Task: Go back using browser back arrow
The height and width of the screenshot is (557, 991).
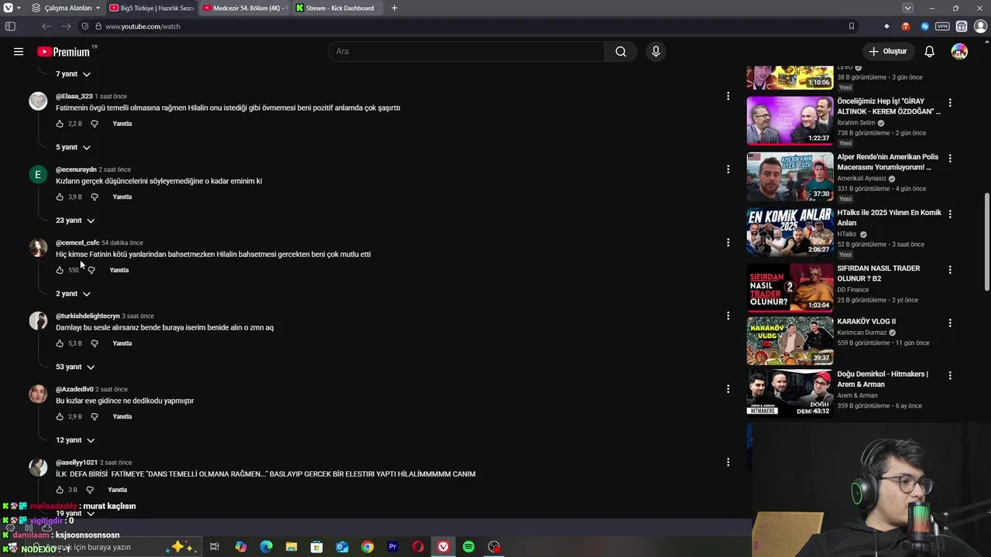Action: tap(46, 26)
